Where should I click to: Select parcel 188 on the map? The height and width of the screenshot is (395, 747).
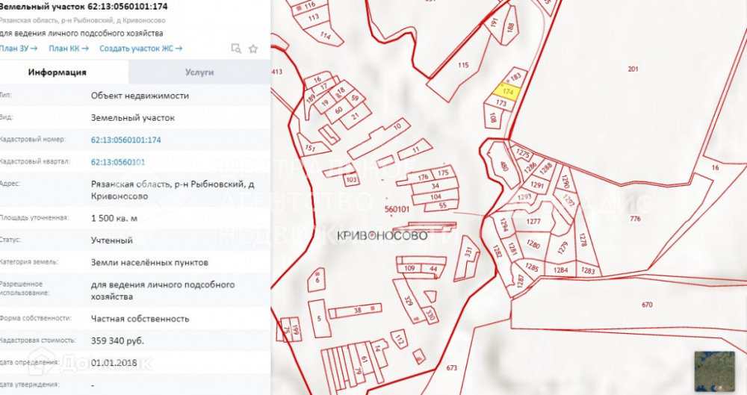point(509,28)
